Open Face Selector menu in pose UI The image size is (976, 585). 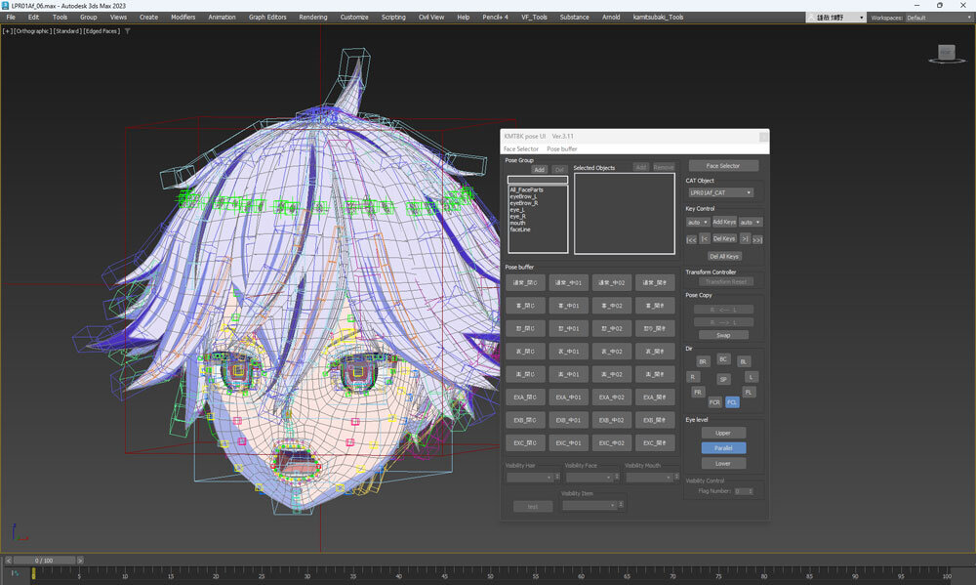tap(521, 149)
